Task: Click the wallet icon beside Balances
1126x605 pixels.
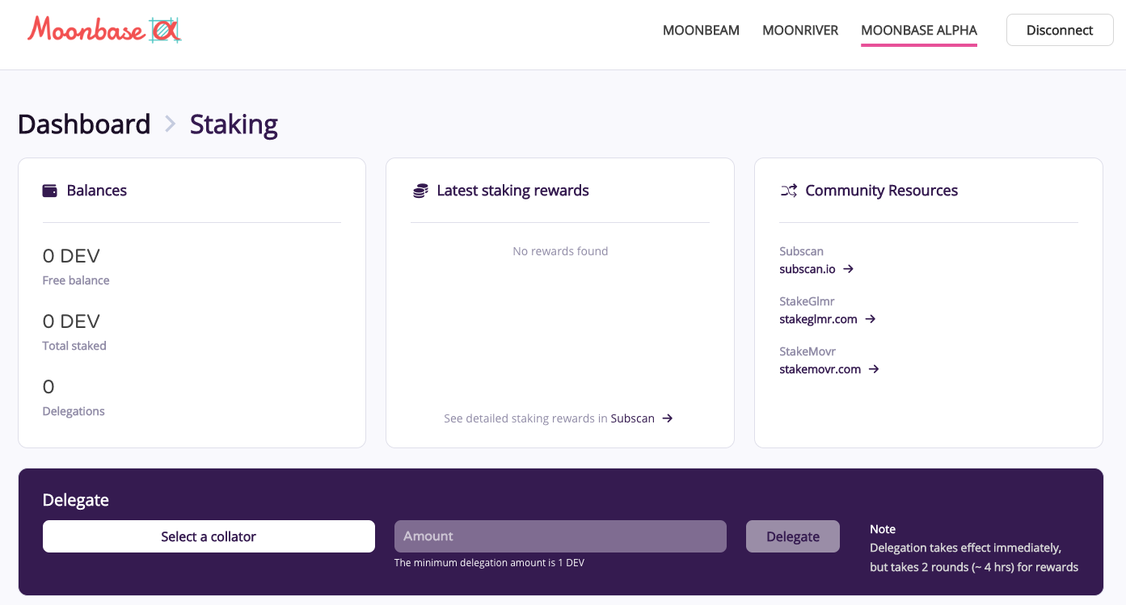Action: pyautogui.click(x=49, y=191)
